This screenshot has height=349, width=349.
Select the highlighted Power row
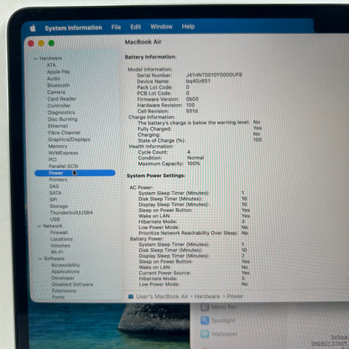coord(75,173)
